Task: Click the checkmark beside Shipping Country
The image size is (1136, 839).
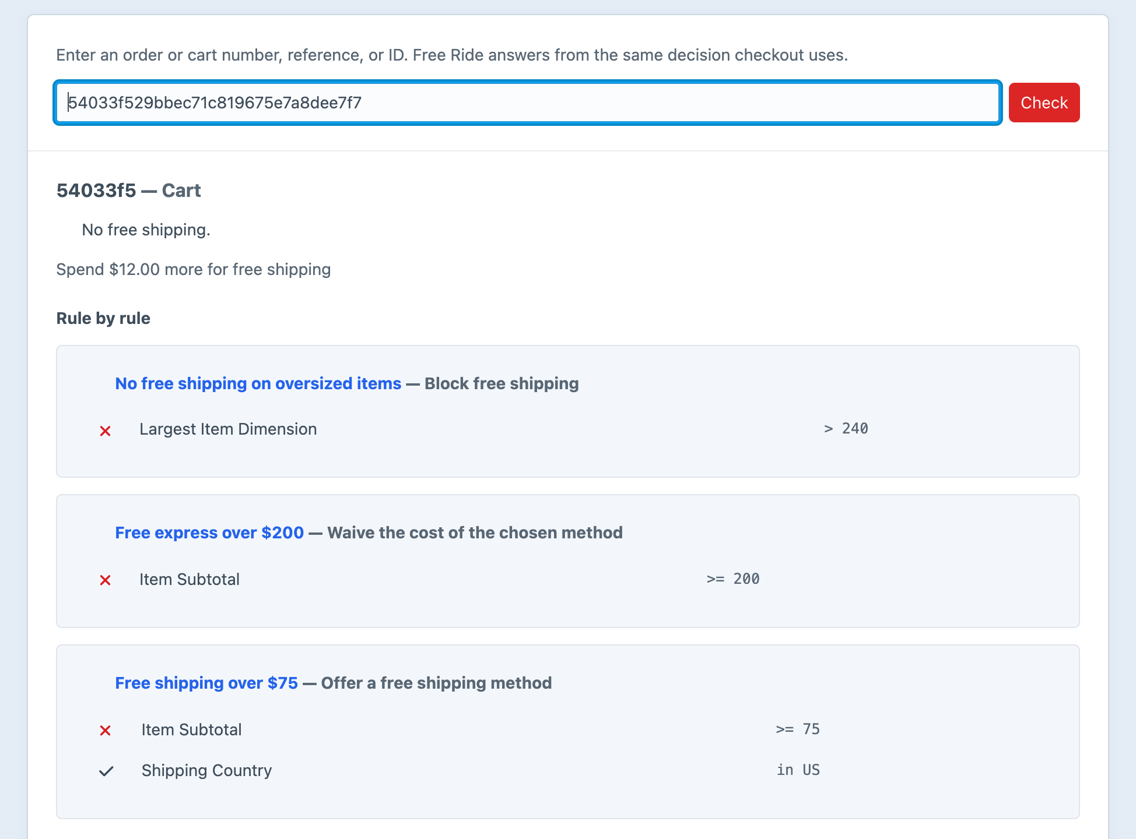Action: [x=106, y=771]
